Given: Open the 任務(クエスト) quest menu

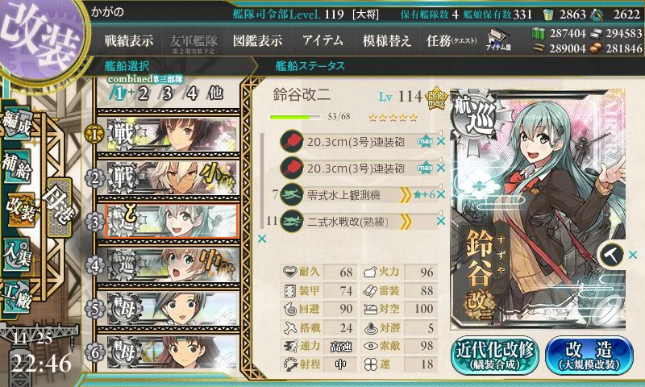Looking at the screenshot, I should click(x=451, y=40).
